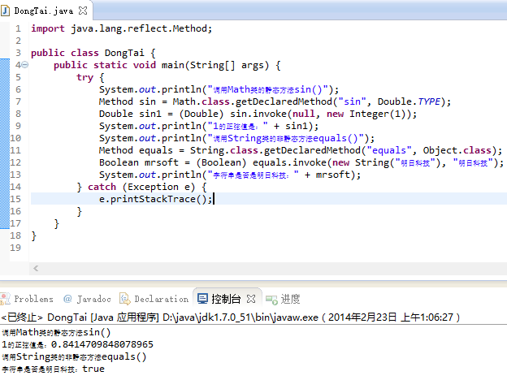Click the Java file icon on DongTai.java tab

click(6, 11)
